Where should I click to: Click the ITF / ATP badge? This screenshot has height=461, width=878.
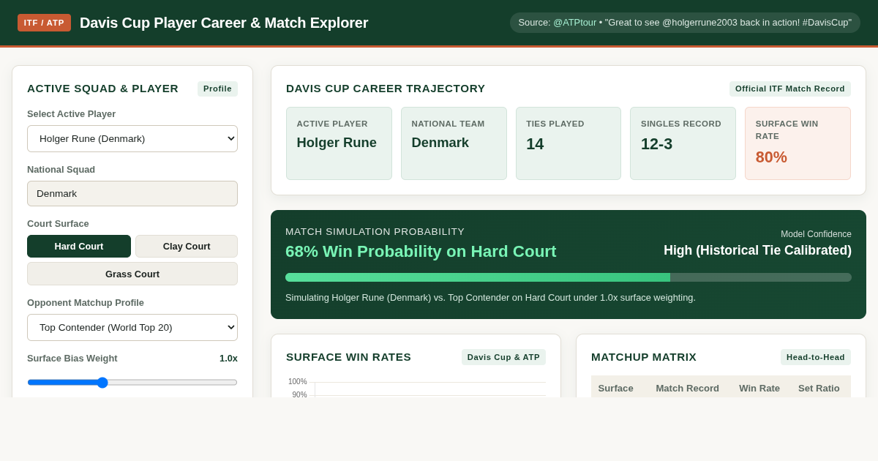click(44, 23)
